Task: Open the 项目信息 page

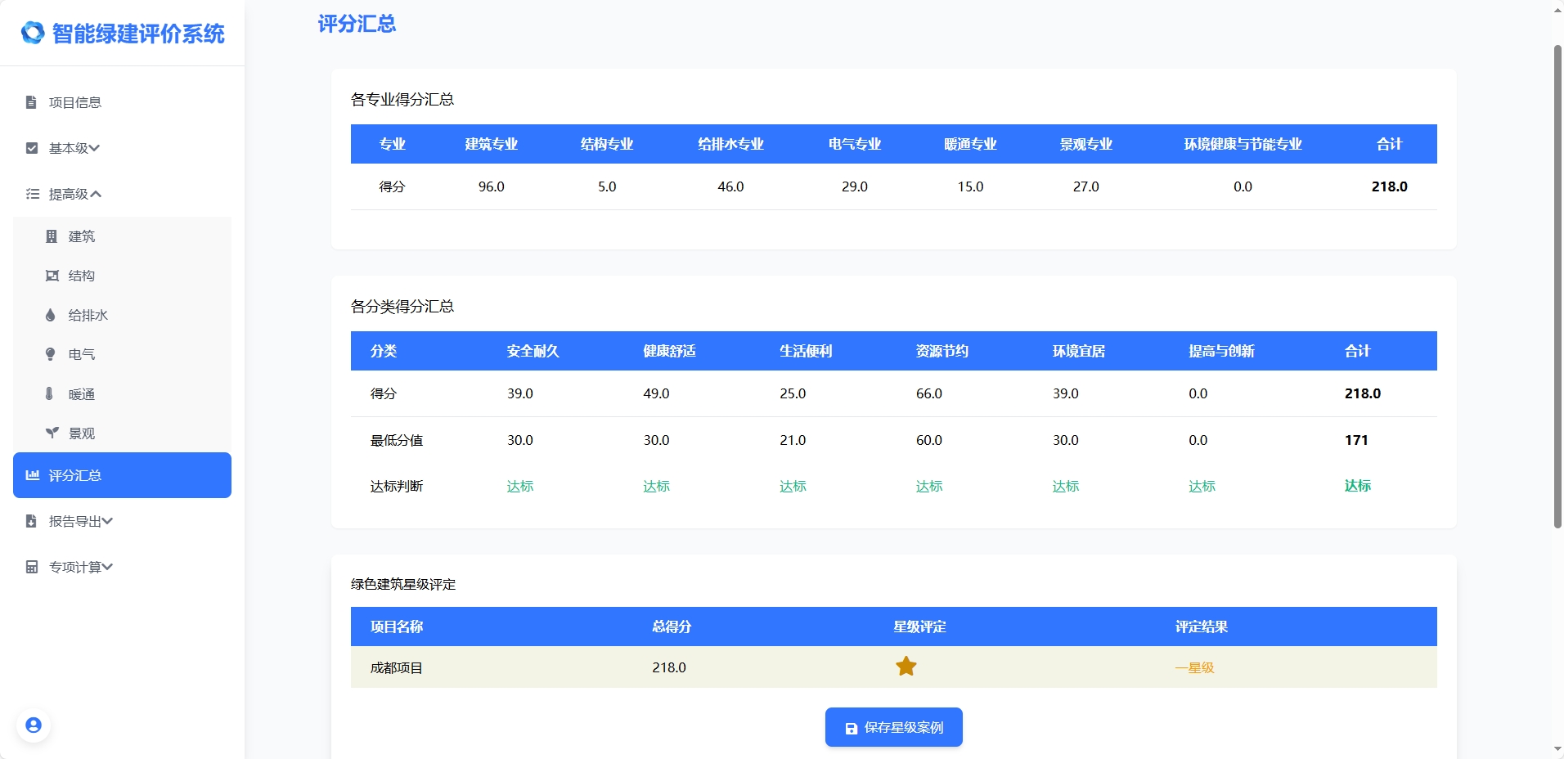Action: 74,102
